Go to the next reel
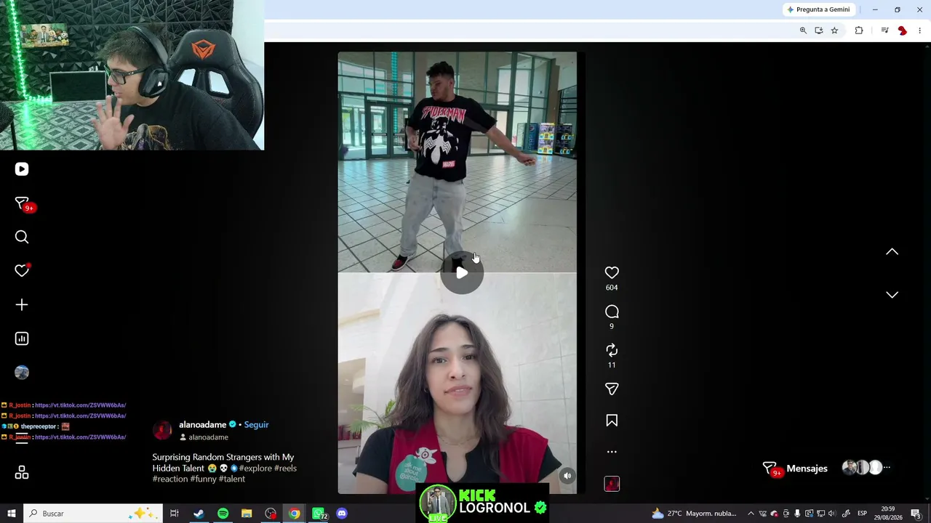 (x=892, y=294)
